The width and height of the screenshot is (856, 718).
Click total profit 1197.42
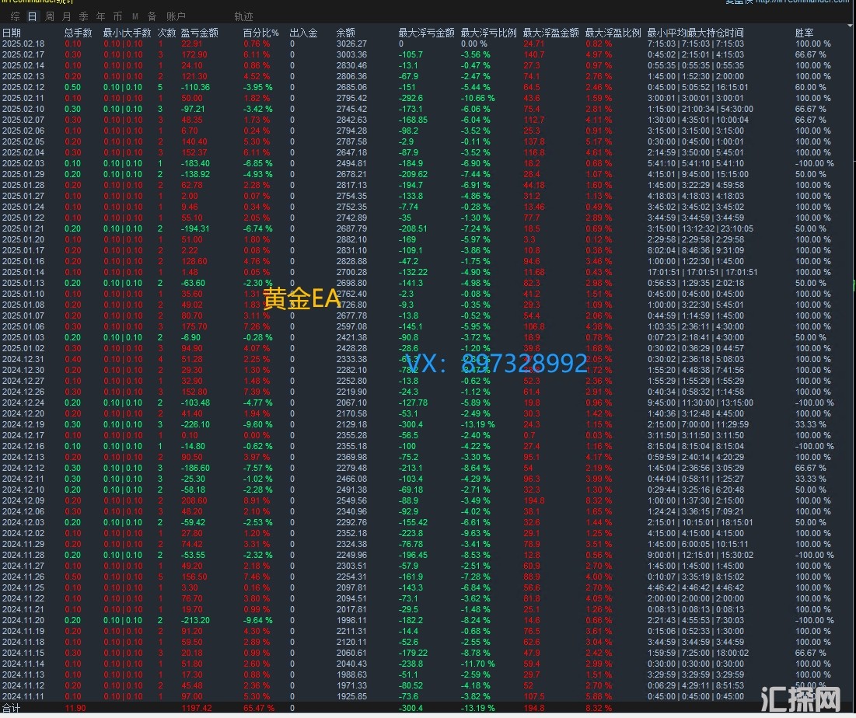coord(197,708)
